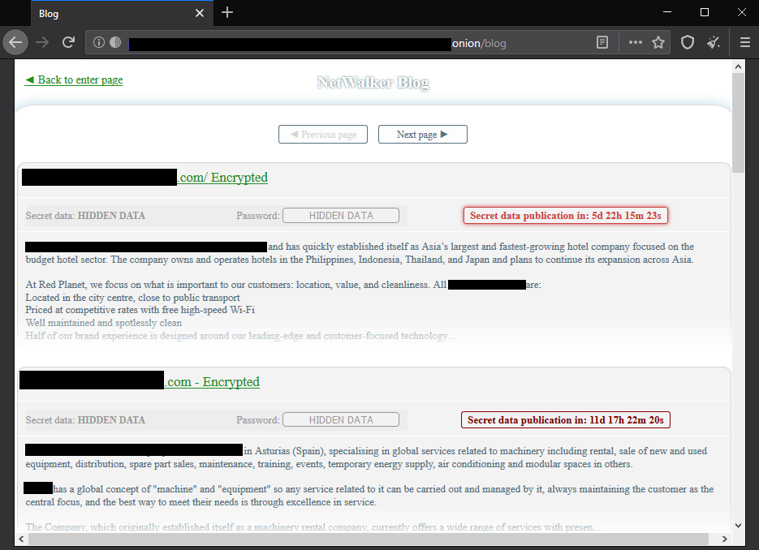Click the countdown '11d 17h 22m 20s' badge
This screenshot has width=759, height=550.
(565, 420)
